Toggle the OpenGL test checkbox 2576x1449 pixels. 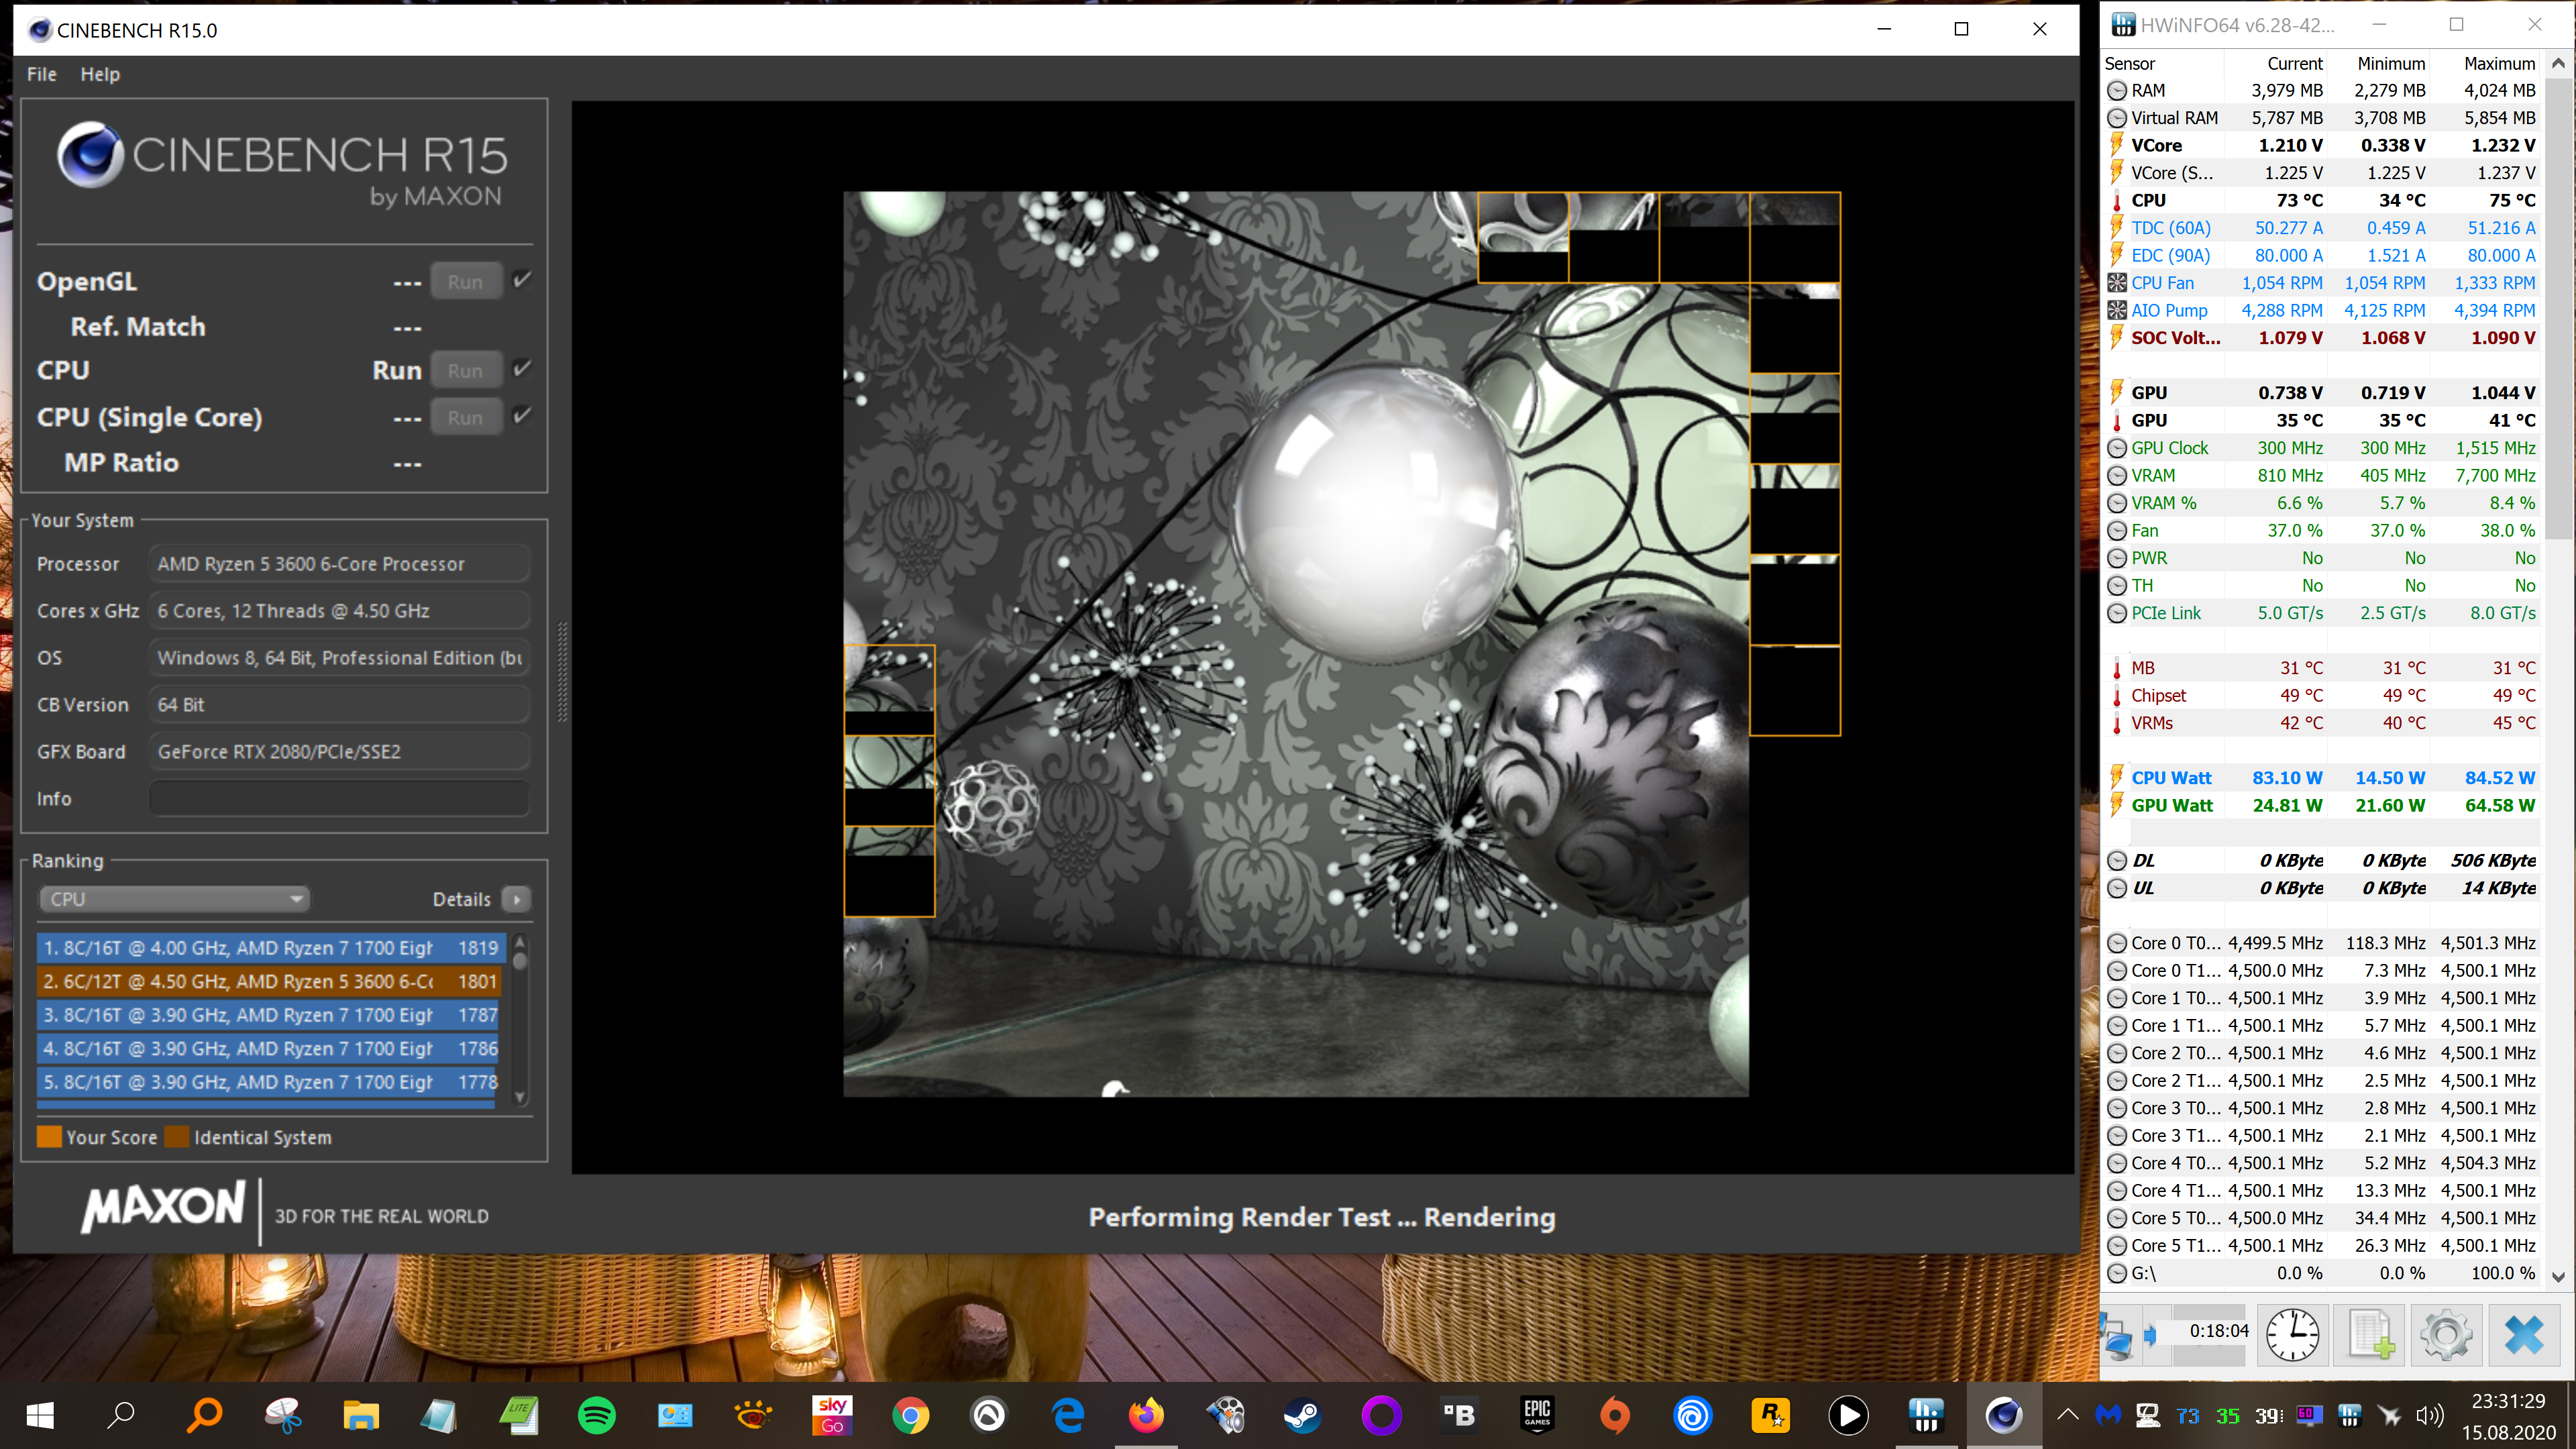pos(521,280)
